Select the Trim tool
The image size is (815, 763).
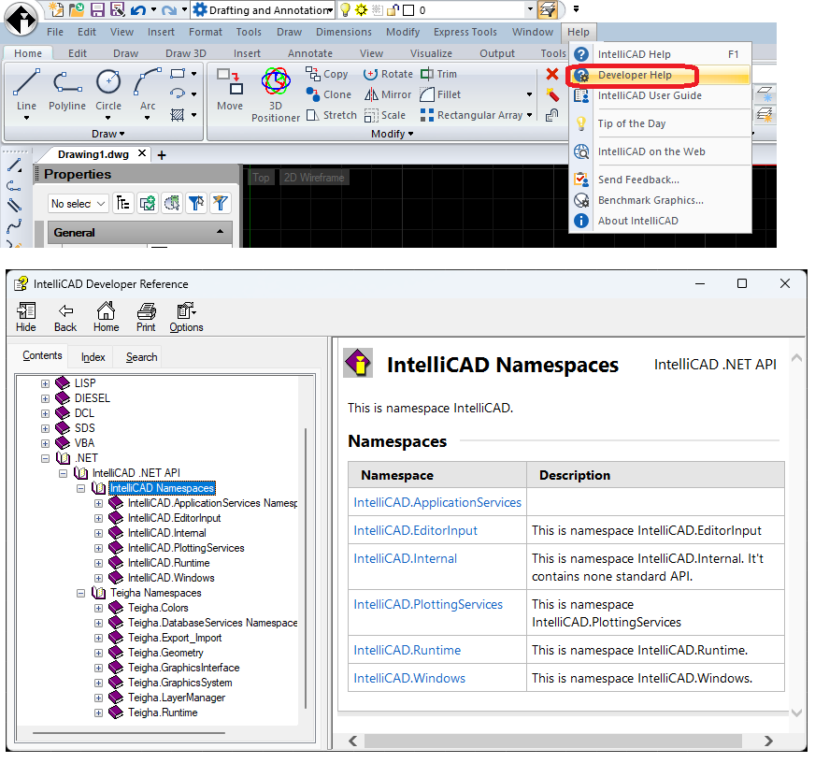click(x=438, y=75)
